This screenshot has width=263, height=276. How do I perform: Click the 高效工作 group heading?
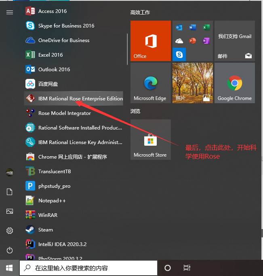(x=140, y=13)
